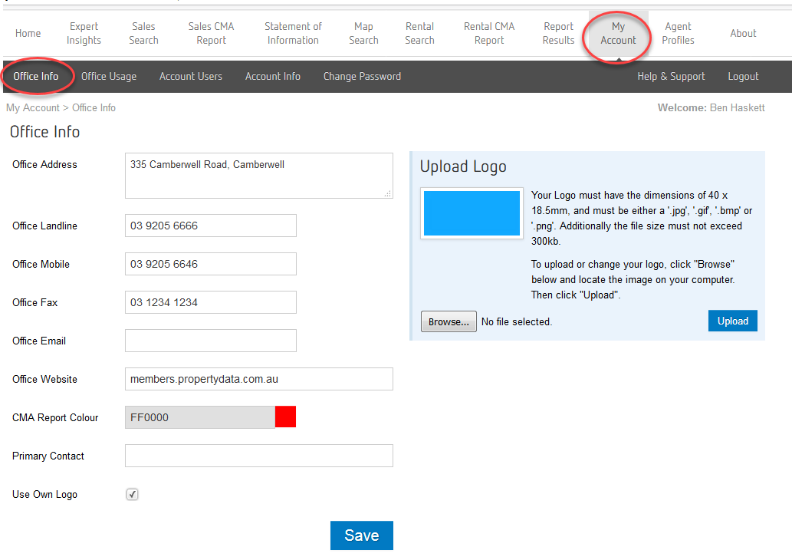This screenshot has height=560, width=792.
Task: Open Help & Support
Action: pyautogui.click(x=671, y=76)
